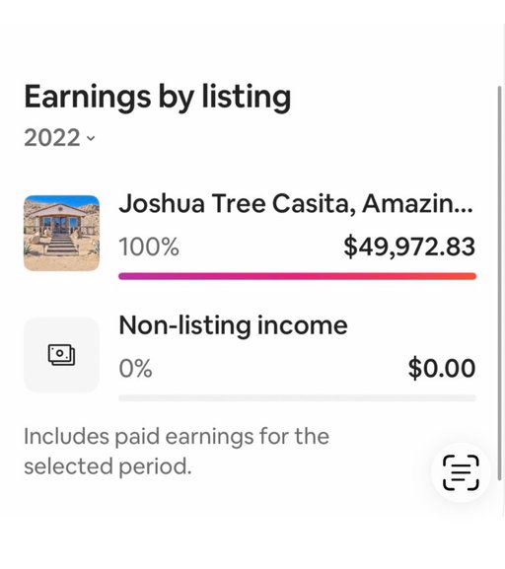Open the Joshua Tree Casita listing thumbnail
This screenshot has height=569, width=505.
[61, 233]
